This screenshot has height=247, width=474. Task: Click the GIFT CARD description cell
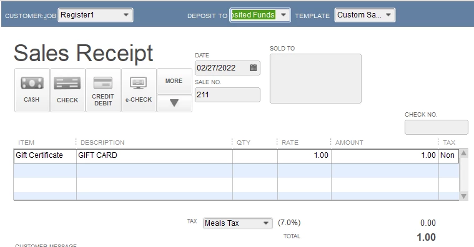click(x=154, y=155)
